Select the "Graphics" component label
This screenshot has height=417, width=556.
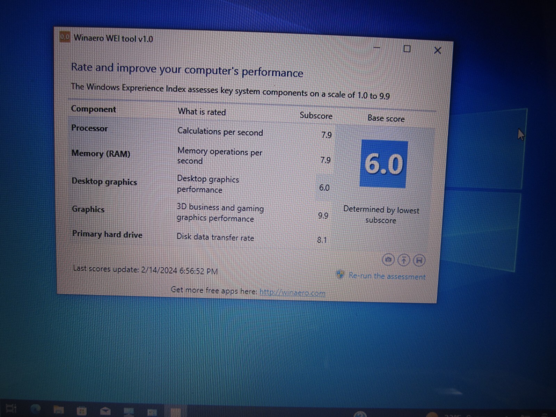(88, 209)
